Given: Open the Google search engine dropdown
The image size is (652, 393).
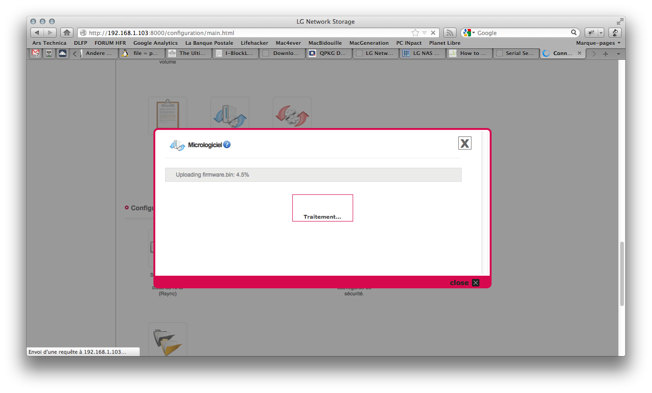Looking at the screenshot, I should (468, 33).
